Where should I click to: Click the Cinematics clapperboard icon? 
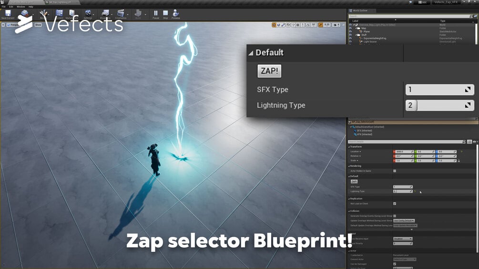click(121, 14)
